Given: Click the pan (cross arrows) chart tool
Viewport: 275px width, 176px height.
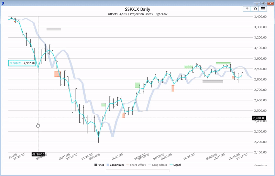Looking at the screenshot, I should pyautogui.click(x=247, y=9).
